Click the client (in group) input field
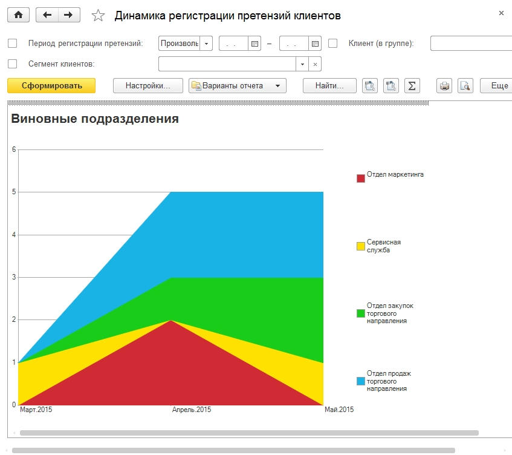The height and width of the screenshot is (455, 512). pyautogui.click(x=471, y=44)
